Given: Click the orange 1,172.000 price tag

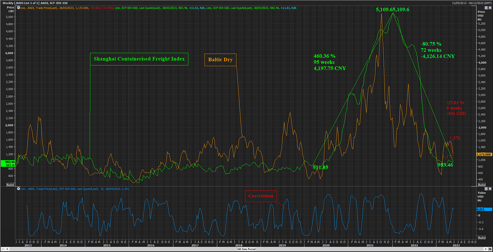Looking at the screenshot, I should (x=484, y=154).
